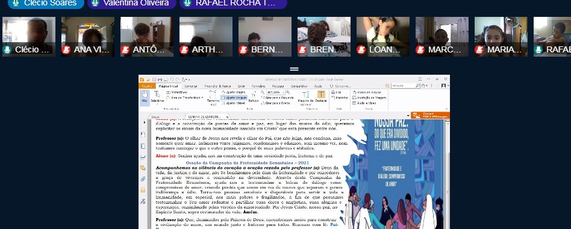Click the open folder icon in title bar
Image resolution: width=571 pixels, height=229 pixels.
click(148, 79)
